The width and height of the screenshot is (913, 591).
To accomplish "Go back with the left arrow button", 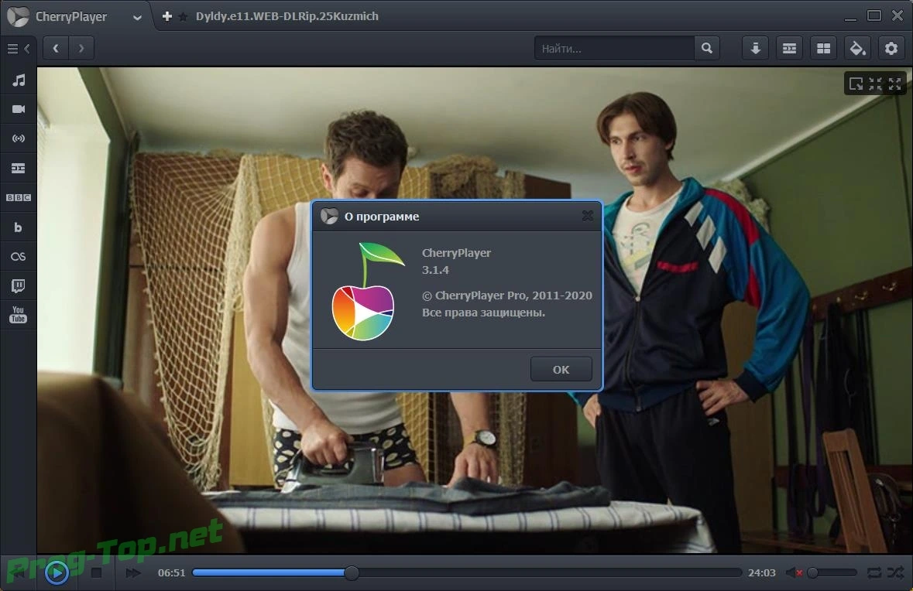I will tap(56, 48).
